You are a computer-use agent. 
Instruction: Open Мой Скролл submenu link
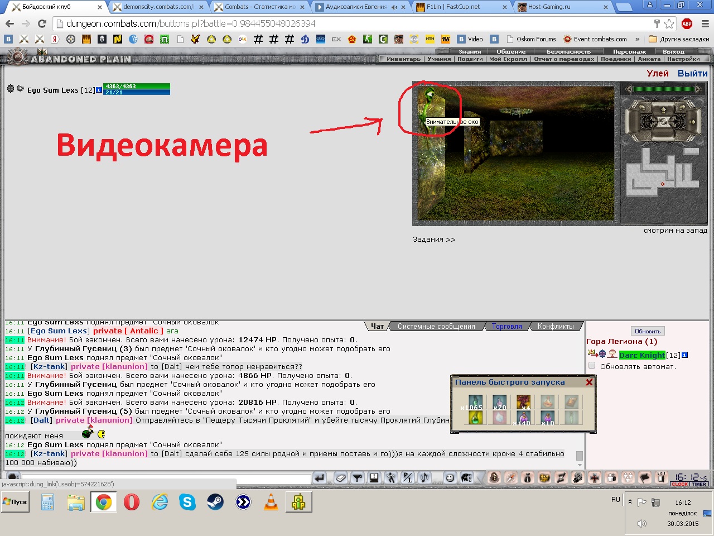coord(508,59)
